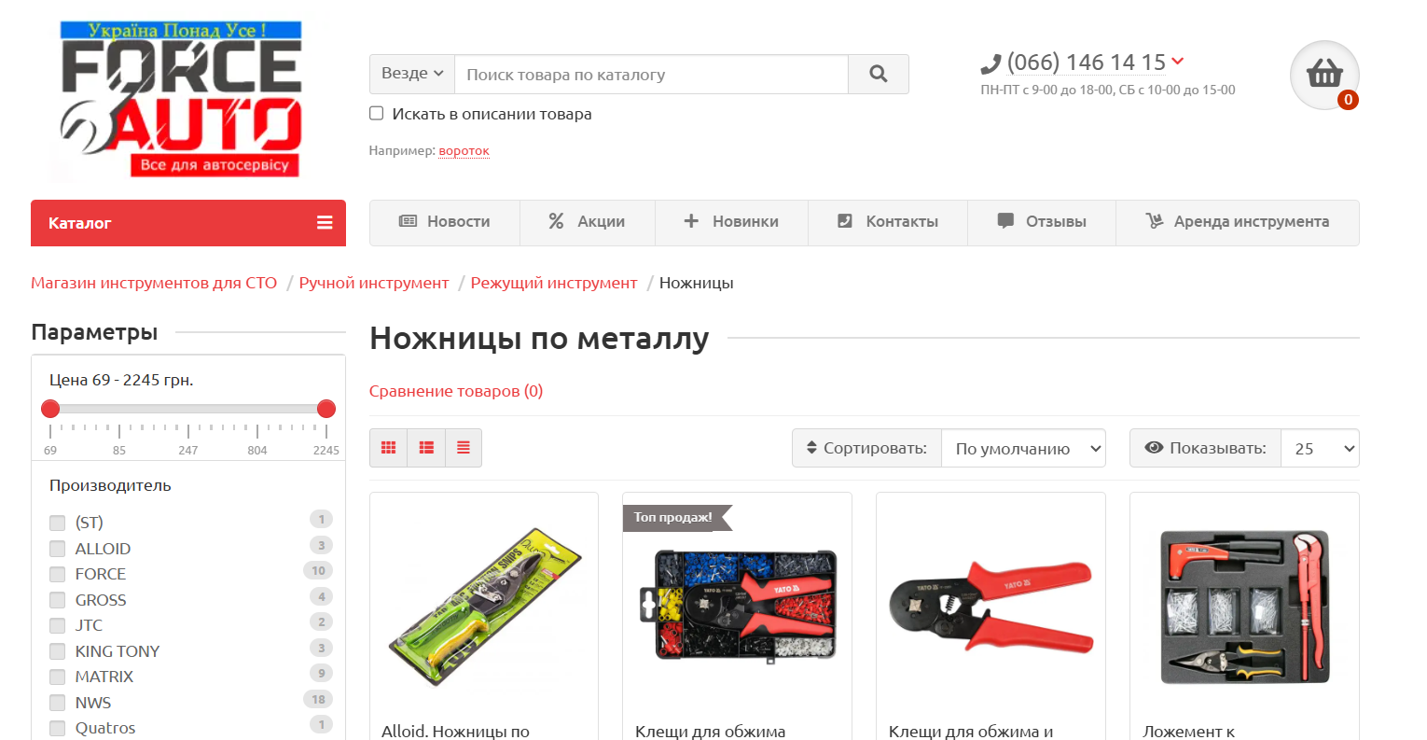Check the FORCE manufacturer filter
Viewport: 1427px width, 740px height.
(58, 574)
